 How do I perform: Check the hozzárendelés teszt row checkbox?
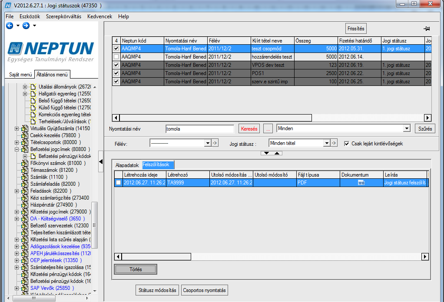click(x=116, y=57)
